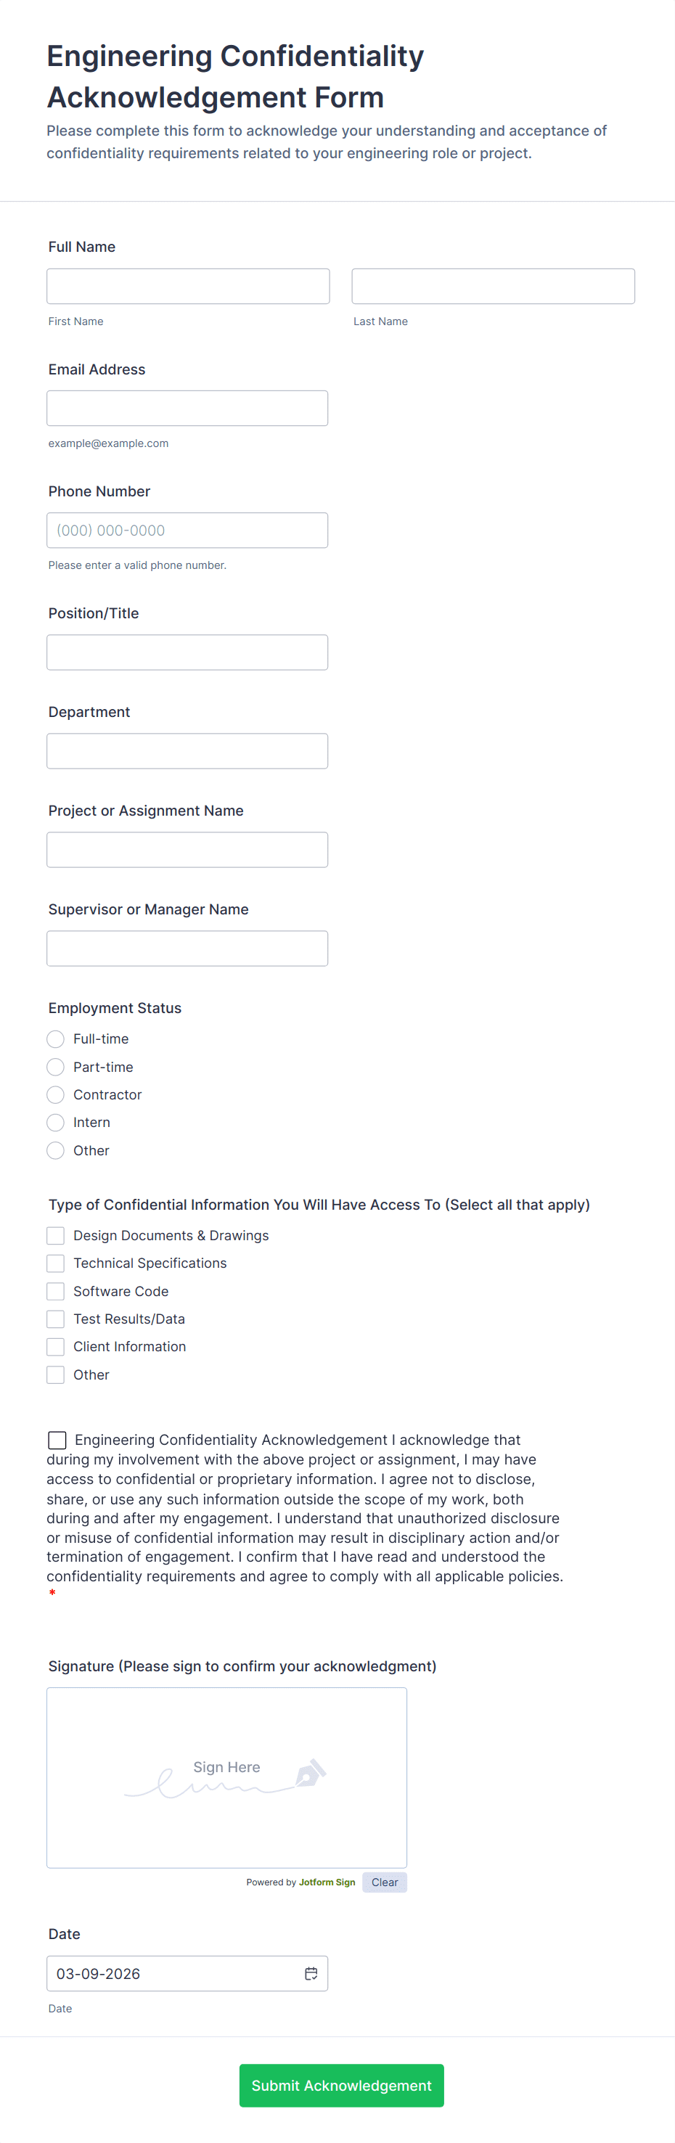Screen dimensions: 675x2143
Task: Clear the signature pad
Action: pos(385,1882)
